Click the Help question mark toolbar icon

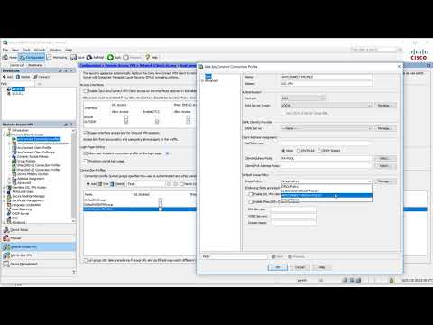[148, 57]
